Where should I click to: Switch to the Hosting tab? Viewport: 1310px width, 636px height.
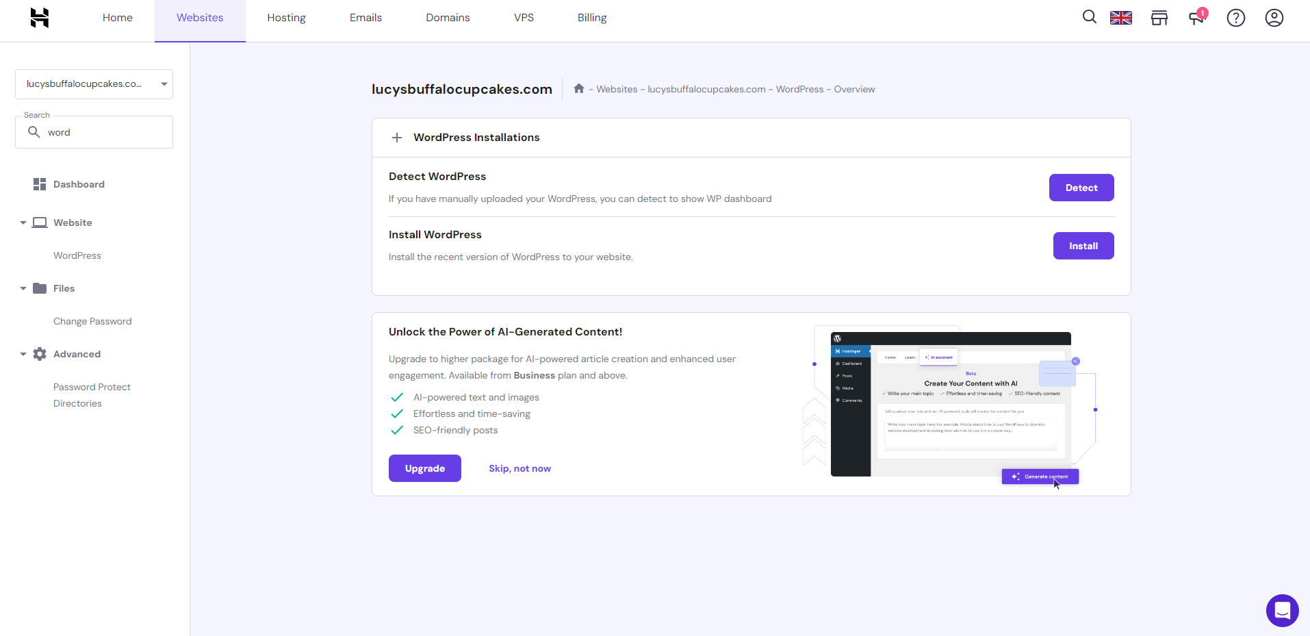(286, 17)
